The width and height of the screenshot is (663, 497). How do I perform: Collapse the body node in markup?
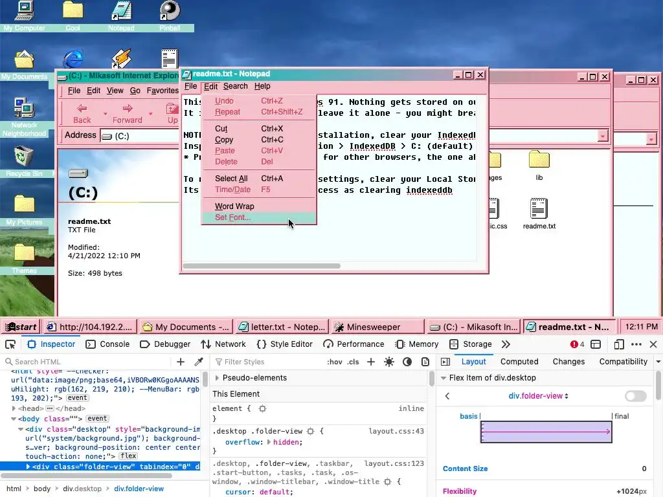(14, 419)
